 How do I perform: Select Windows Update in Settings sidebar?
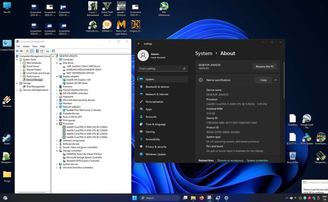pos(155,154)
